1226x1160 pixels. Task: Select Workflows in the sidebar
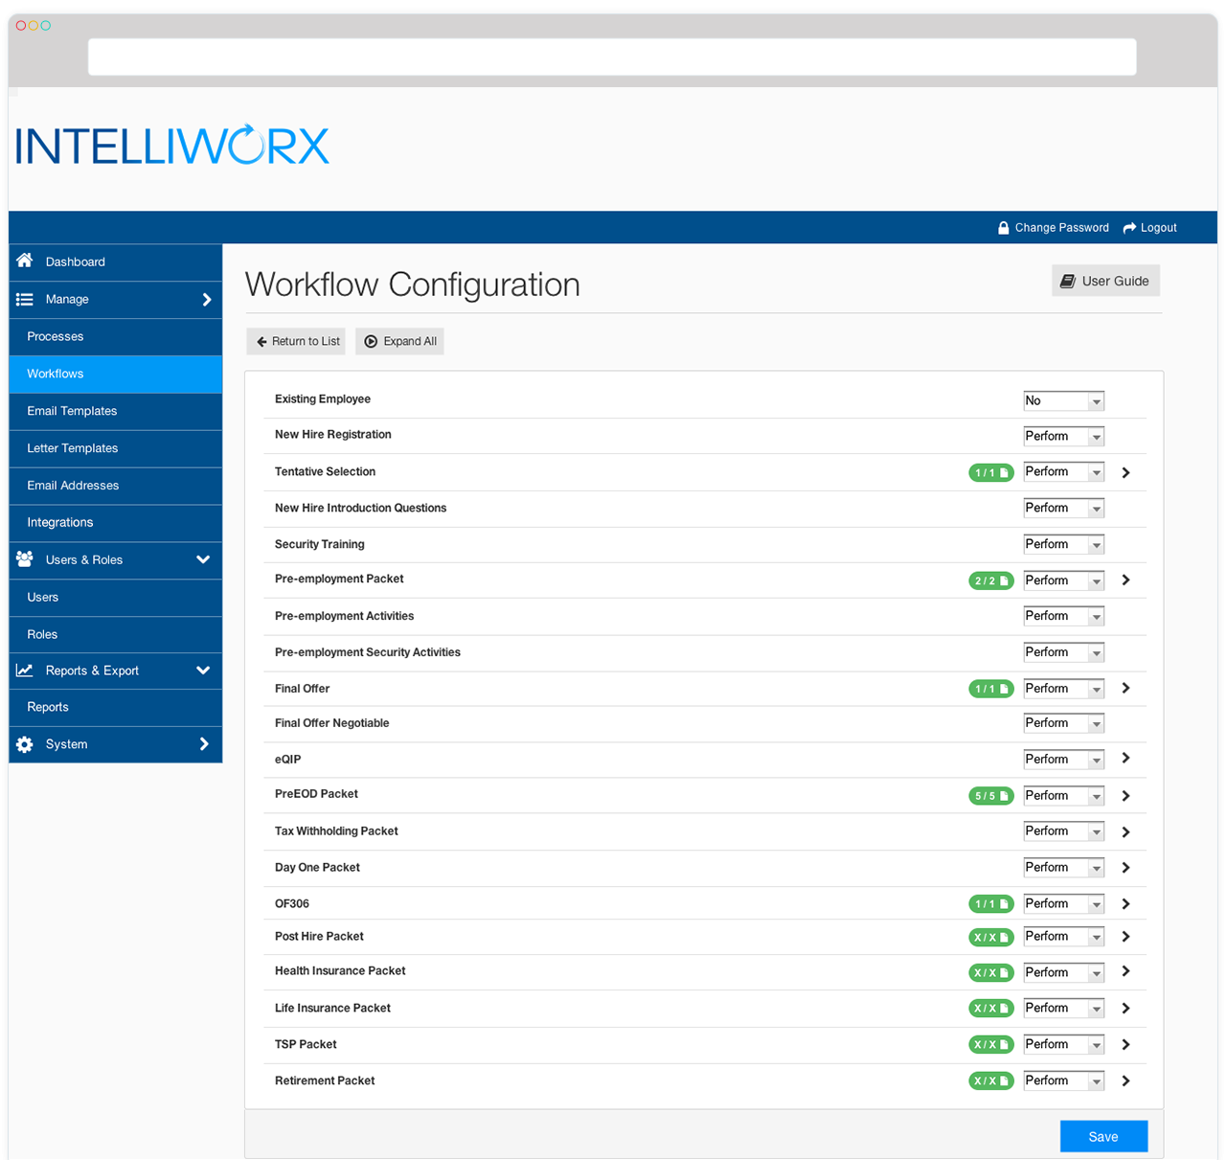(116, 375)
